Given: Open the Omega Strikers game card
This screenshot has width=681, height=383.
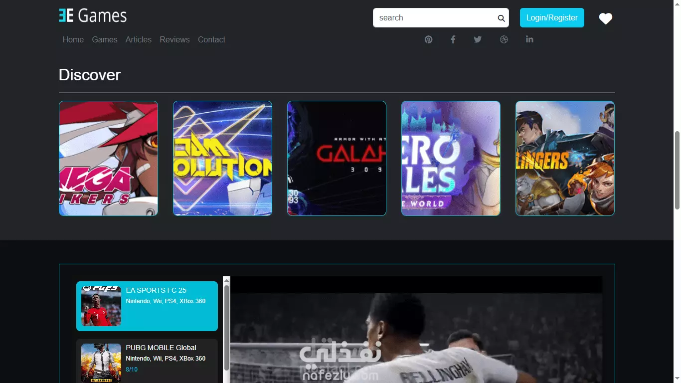Looking at the screenshot, I should coord(108,159).
